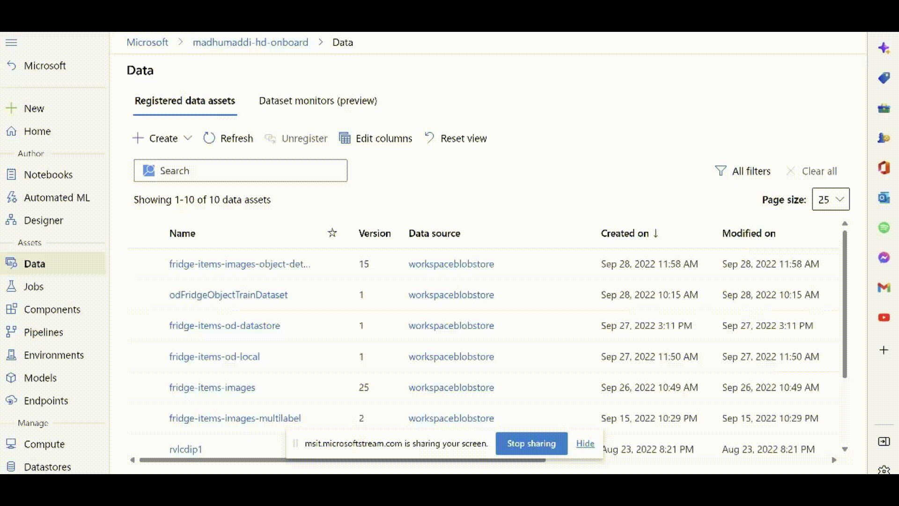Select Registered data assets tab
899x506 pixels.
pos(184,100)
